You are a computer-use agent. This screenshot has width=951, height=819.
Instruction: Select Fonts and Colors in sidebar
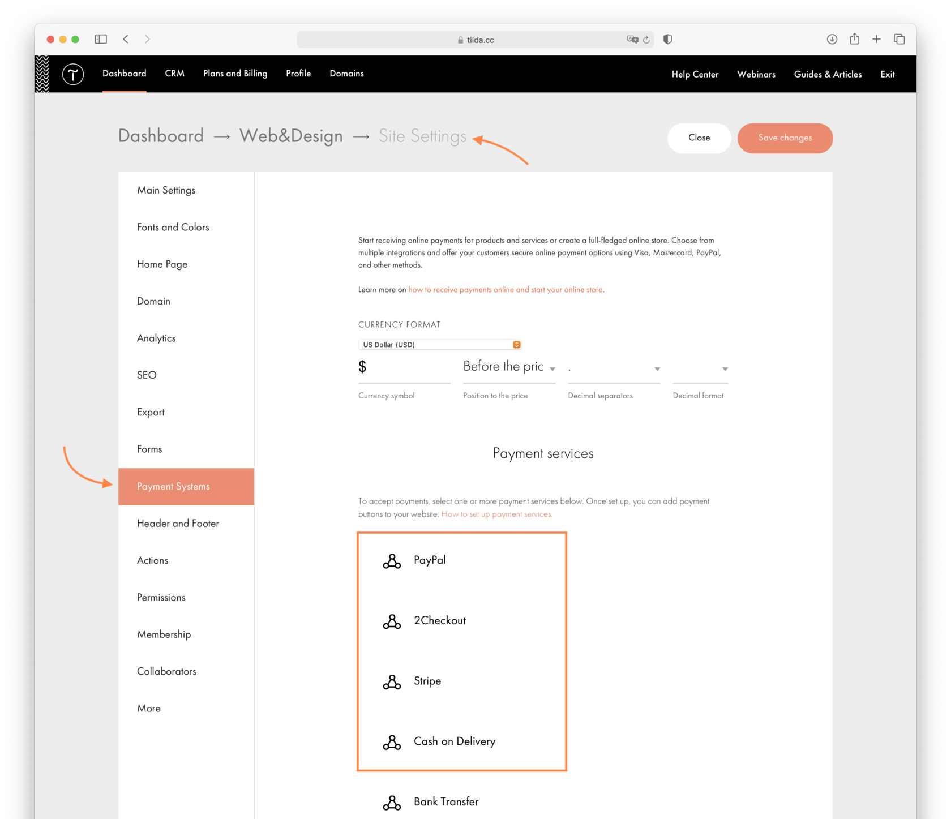point(186,227)
